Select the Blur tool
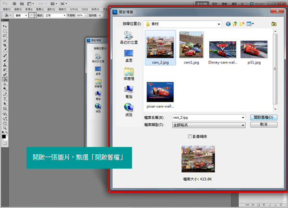 [x=5, y=84]
